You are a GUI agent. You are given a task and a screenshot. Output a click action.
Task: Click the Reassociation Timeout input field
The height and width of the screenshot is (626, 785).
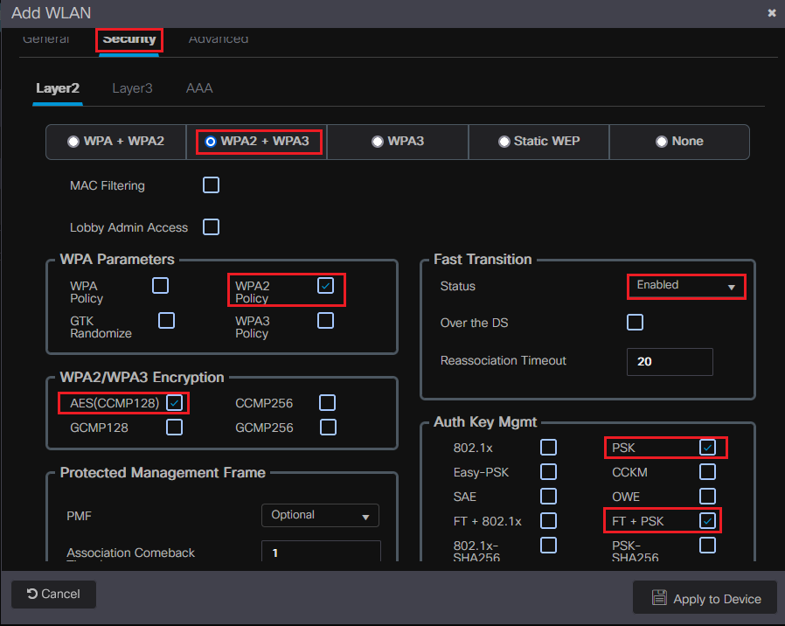pyautogui.click(x=670, y=361)
